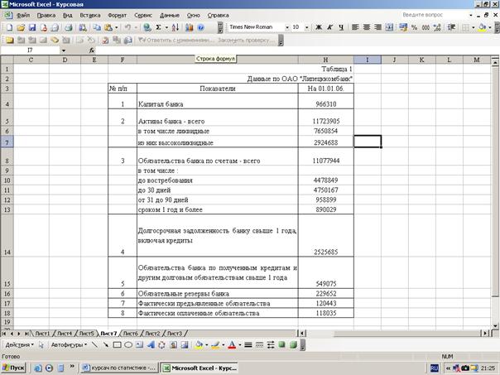Click the center alignment icon
500x375 pixels.
(x=368, y=27)
